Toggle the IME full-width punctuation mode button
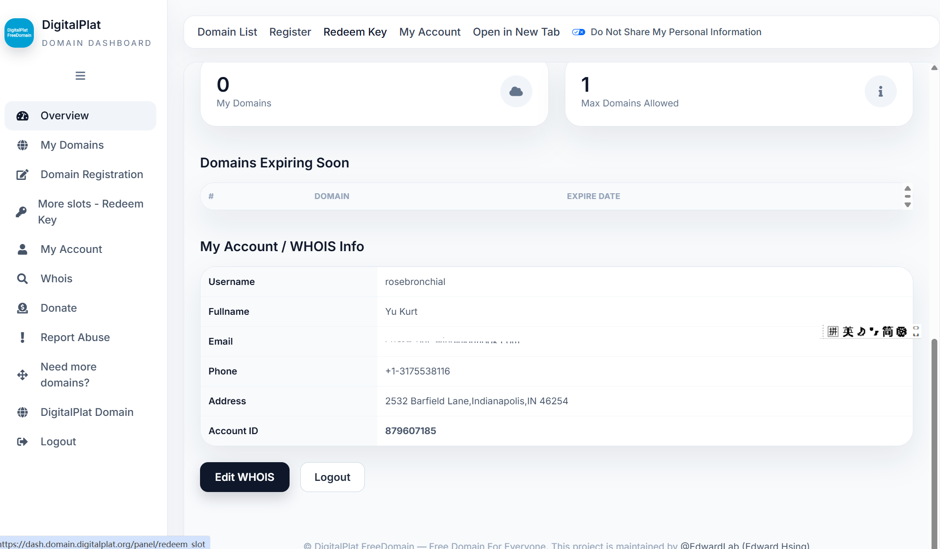 pos(874,331)
